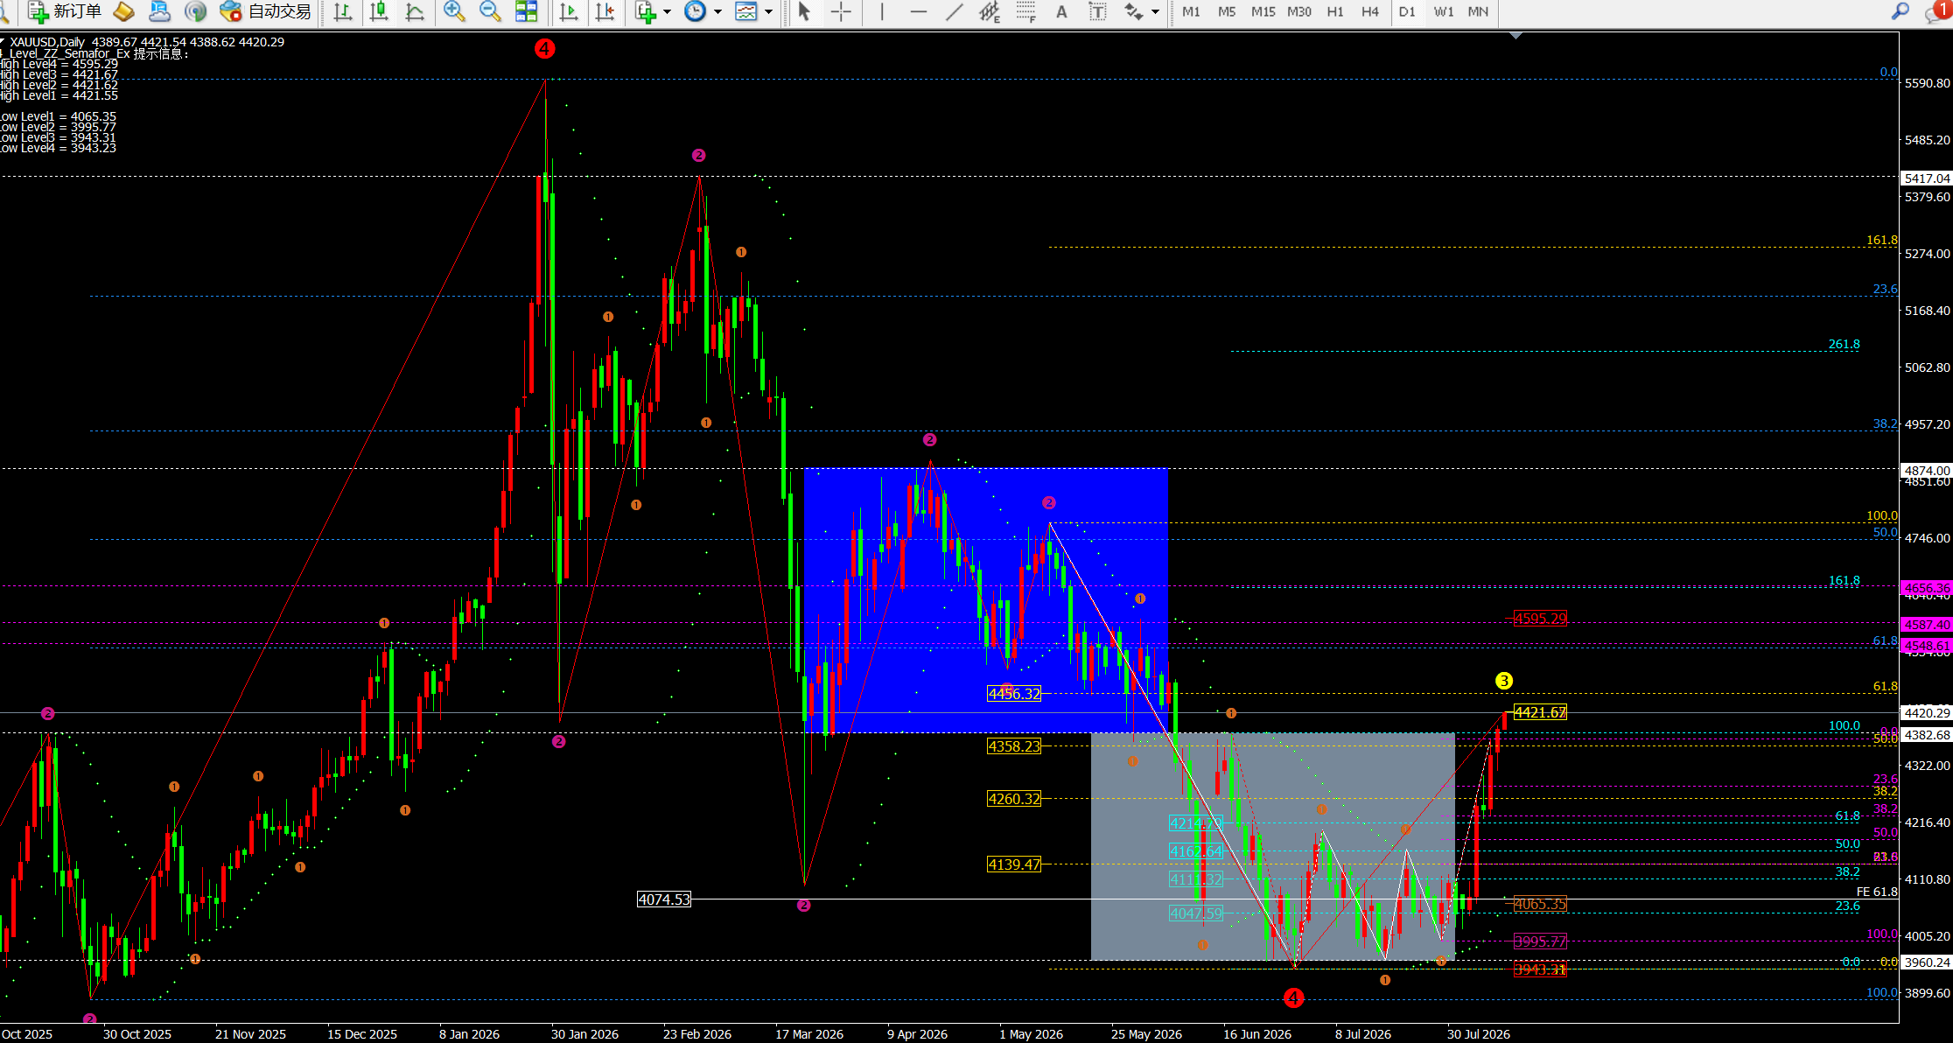Switch to bar chart display
The height and width of the screenshot is (1043, 1953).
pos(343,11)
